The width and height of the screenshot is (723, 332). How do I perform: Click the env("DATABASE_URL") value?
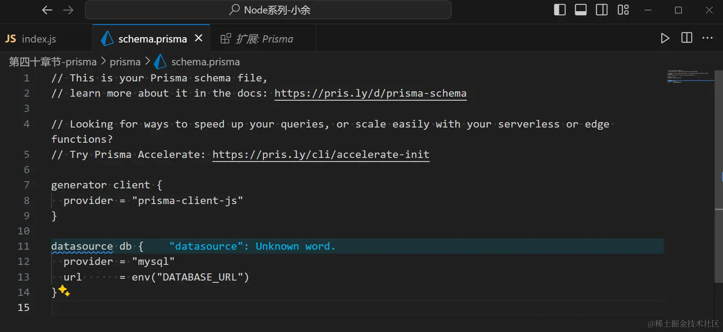(190, 277)
